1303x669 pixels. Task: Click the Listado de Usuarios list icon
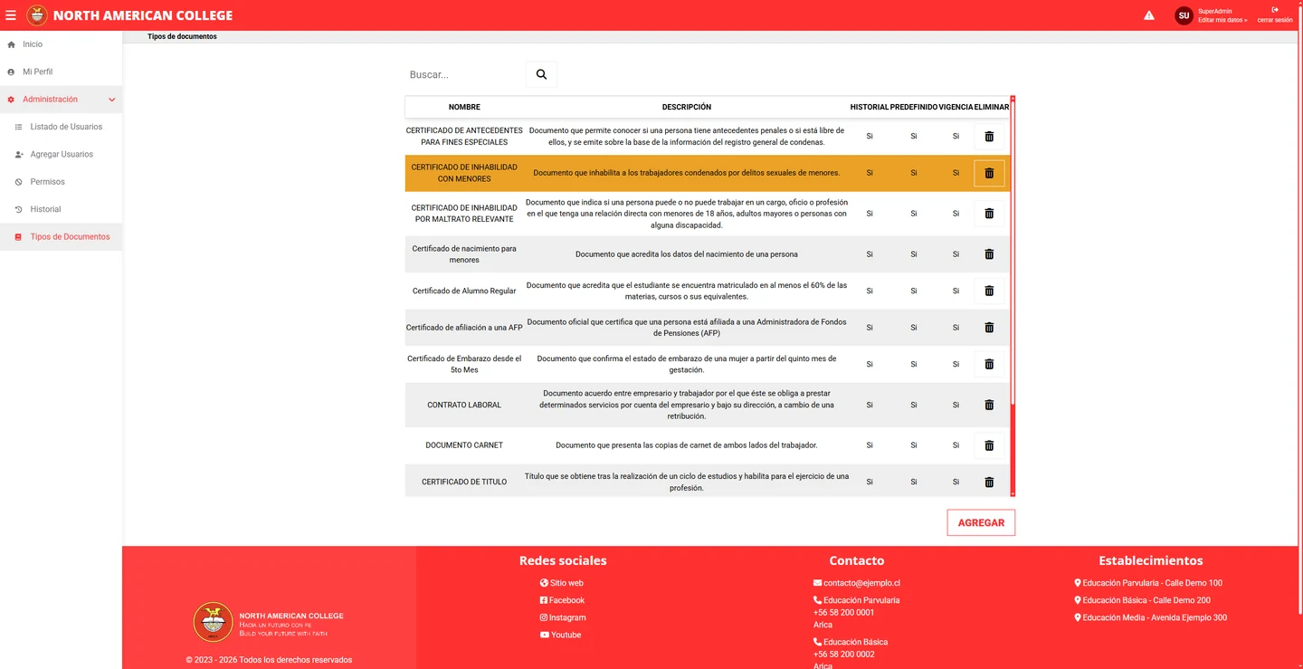[x=19, y=127]
